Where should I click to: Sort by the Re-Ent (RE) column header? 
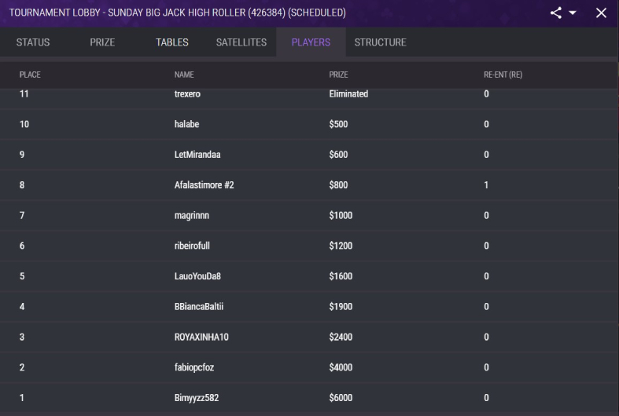pos(503,75)
